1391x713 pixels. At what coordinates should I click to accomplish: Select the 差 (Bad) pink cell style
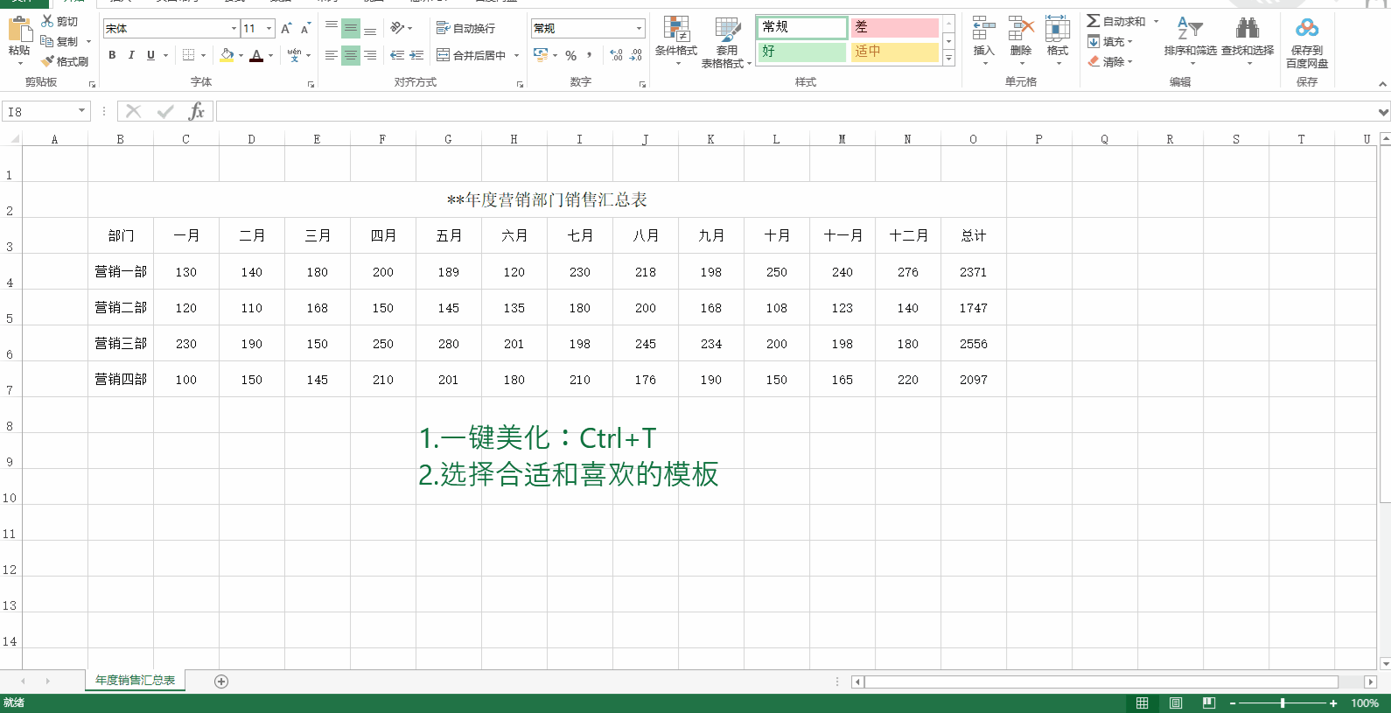click(894, 27)
